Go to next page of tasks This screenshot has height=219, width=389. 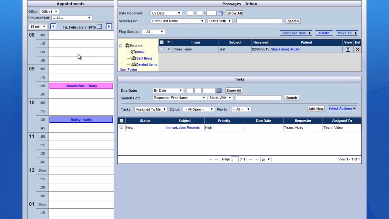[251, 159]
